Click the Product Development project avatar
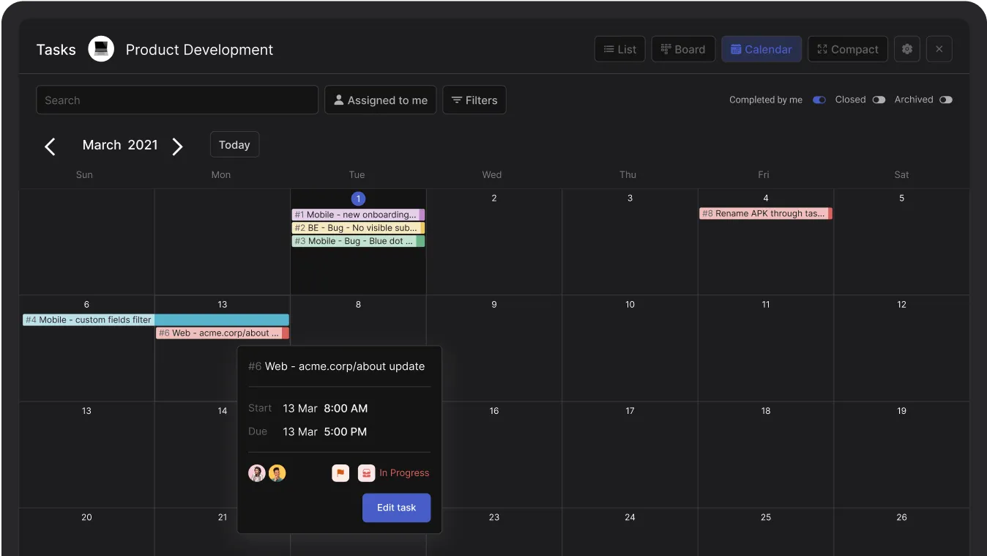Screen dimensions: 987x556 pyautogui.click(x=100, y=48)
